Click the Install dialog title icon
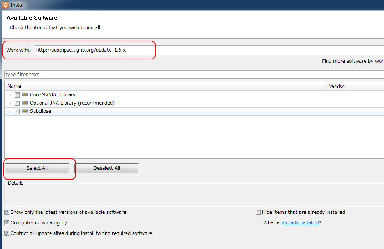 [x=5, y=5]
